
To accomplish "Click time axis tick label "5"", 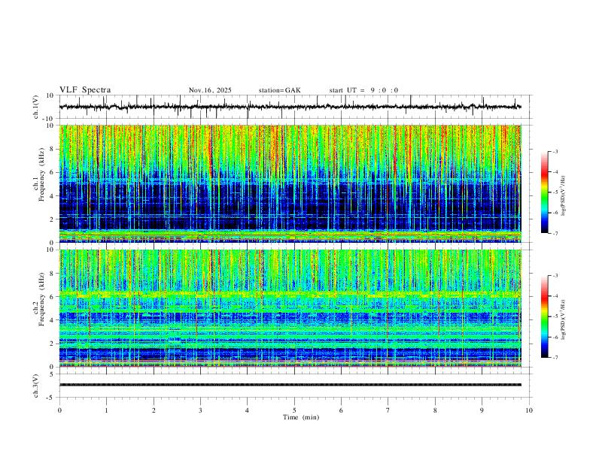I will click(294, 410).
